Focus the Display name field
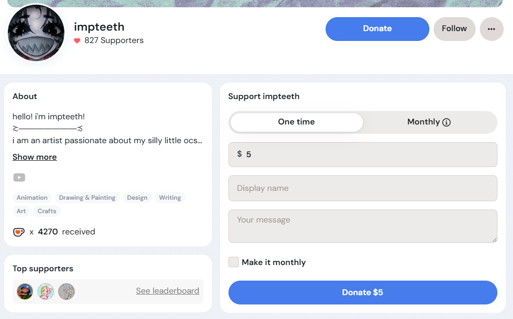 tap(362, 188)
